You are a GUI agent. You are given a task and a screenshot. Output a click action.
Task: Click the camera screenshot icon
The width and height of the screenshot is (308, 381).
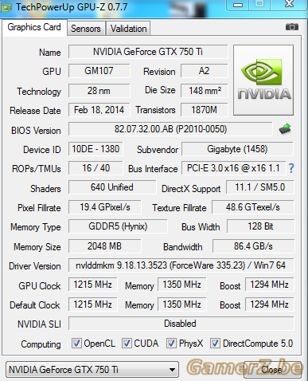click(292, 27)
